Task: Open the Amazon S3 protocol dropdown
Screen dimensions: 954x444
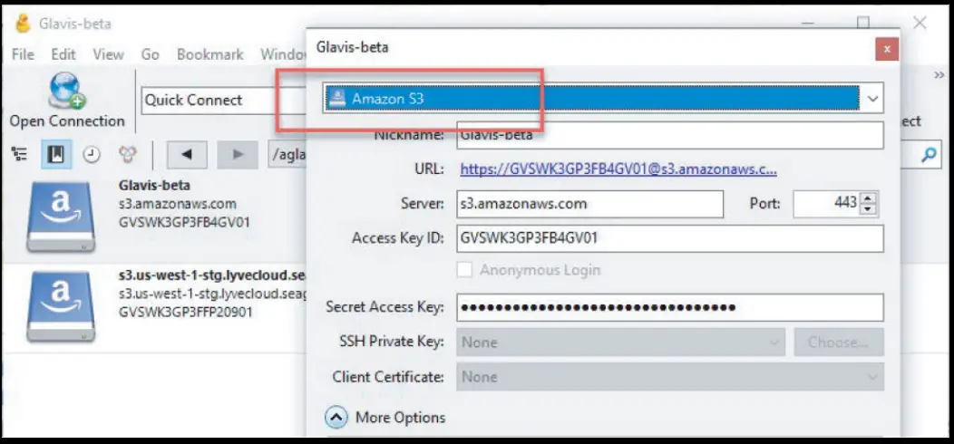Action: pyautogui.click(x=873, y=98)
